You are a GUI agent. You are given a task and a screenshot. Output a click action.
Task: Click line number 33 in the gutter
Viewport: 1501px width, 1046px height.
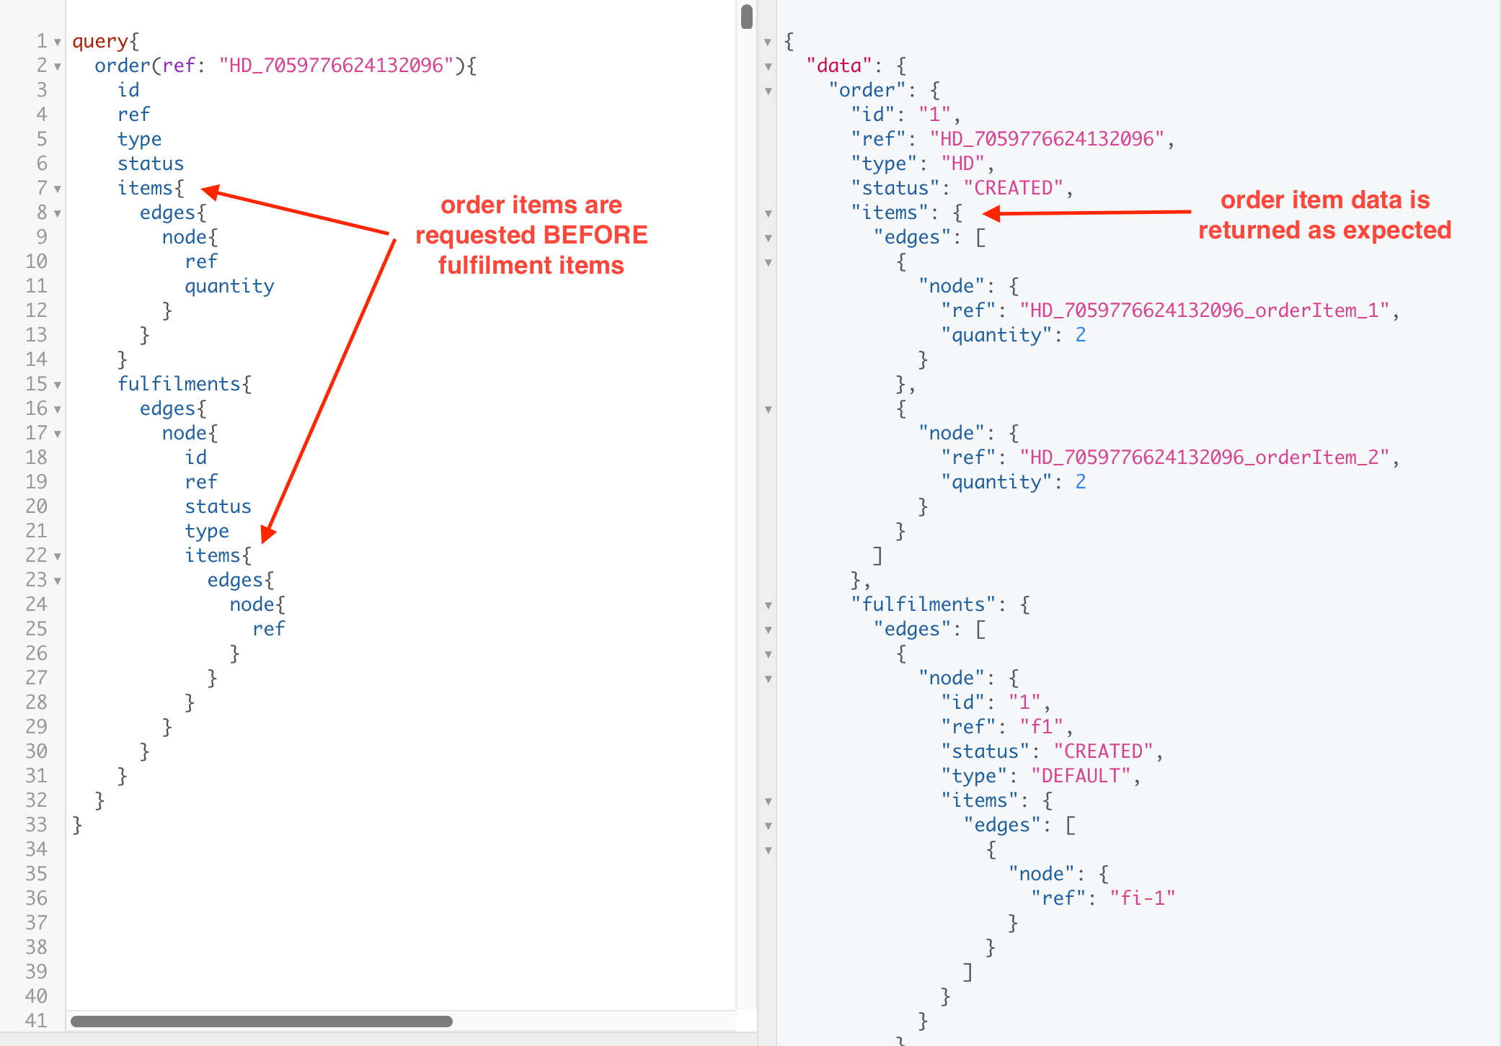tap(36, 825)
